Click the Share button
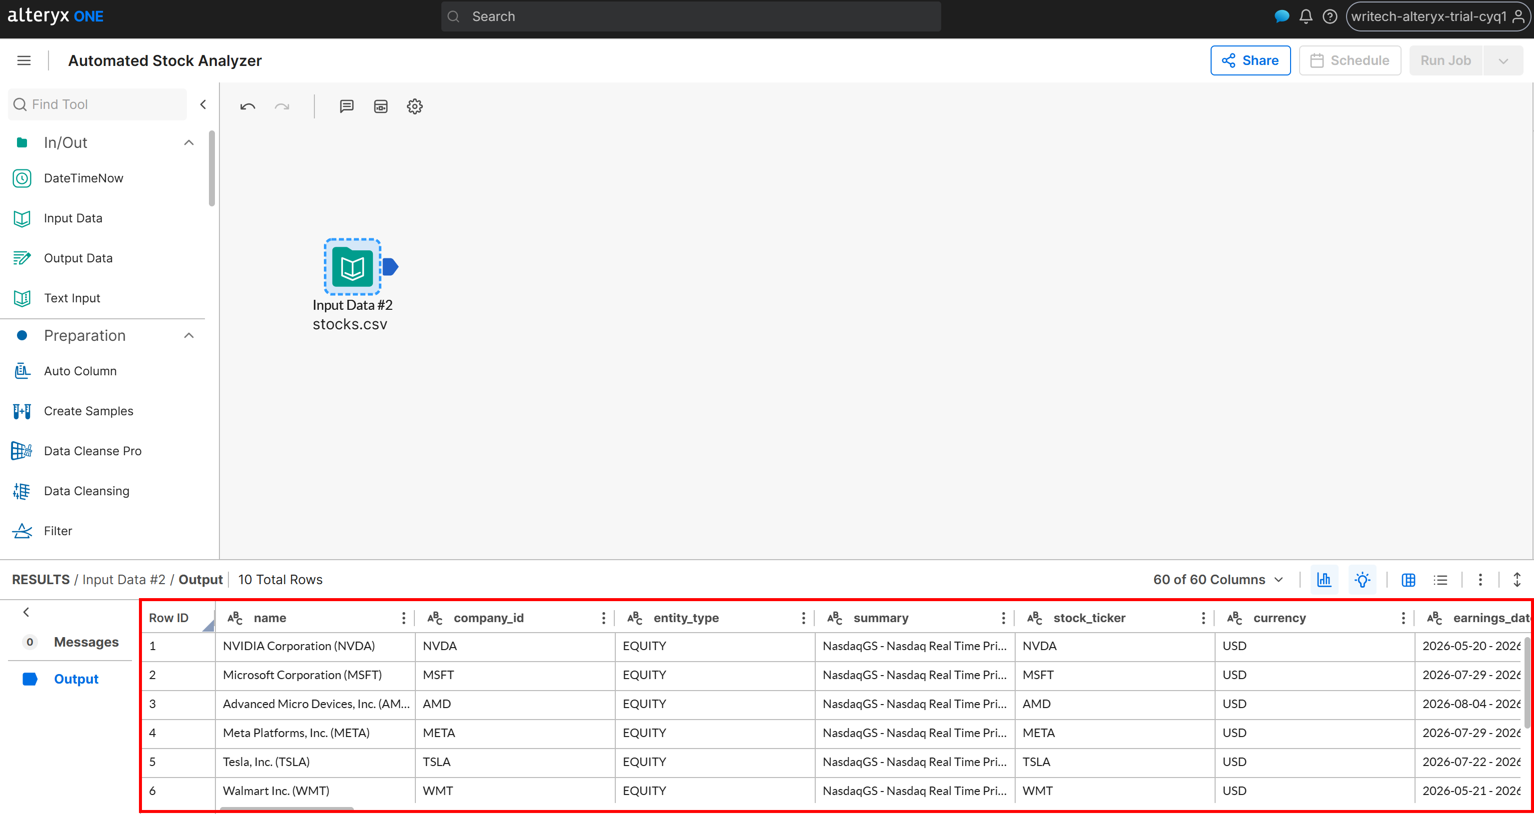Screen dimensions: 1534x814 (1251, 61)
